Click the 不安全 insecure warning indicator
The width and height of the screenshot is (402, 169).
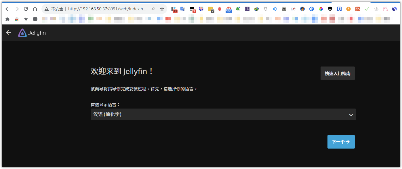(54, 9)
